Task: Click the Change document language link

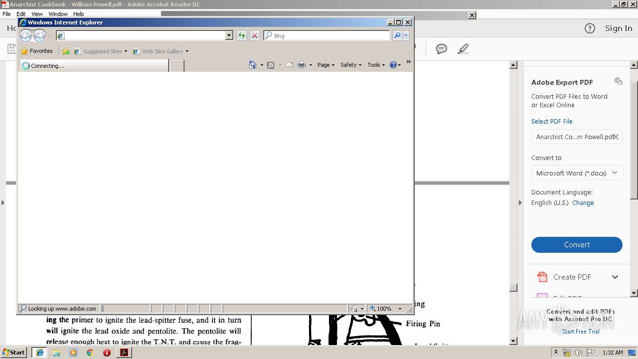Action: [583, 203]
